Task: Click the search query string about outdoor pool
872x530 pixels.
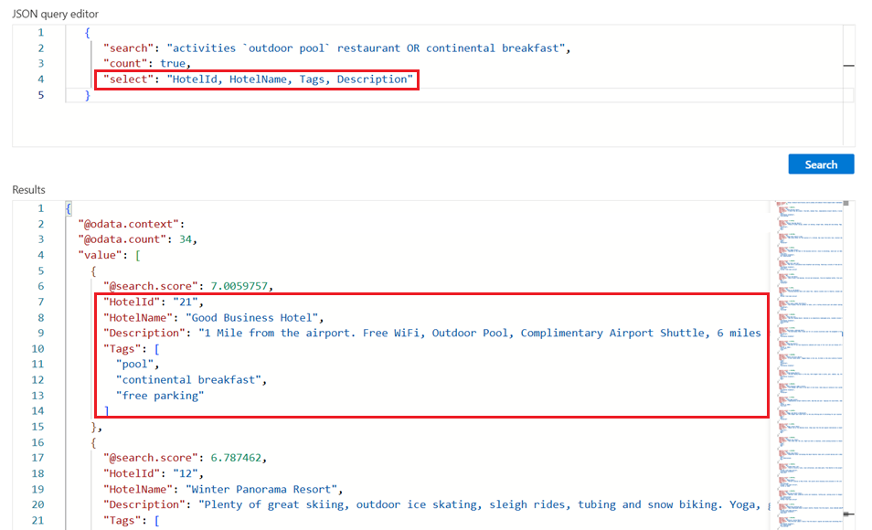Action: (366, 48)
